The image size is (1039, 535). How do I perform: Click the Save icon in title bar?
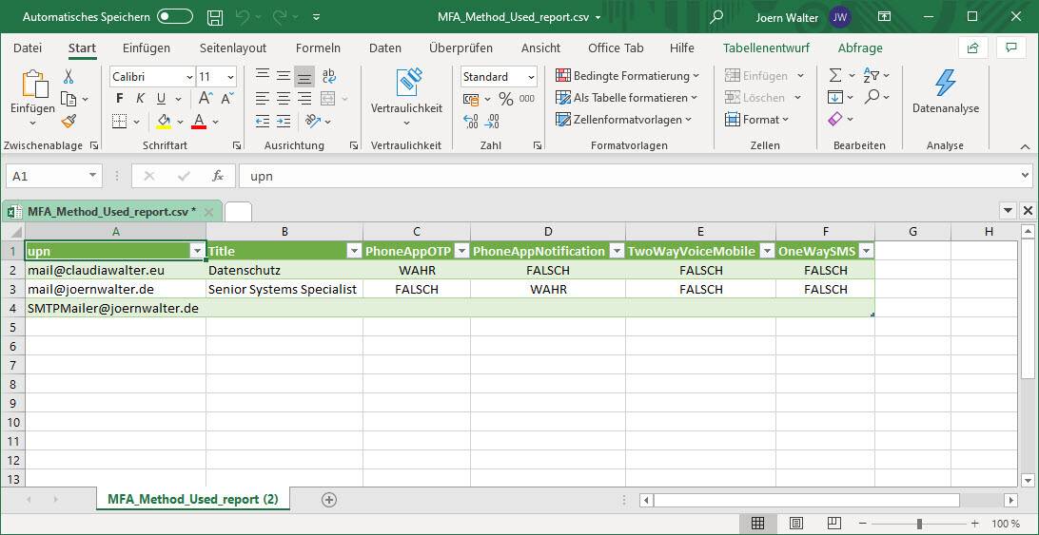pyautogui.click(x=215, y=17)
